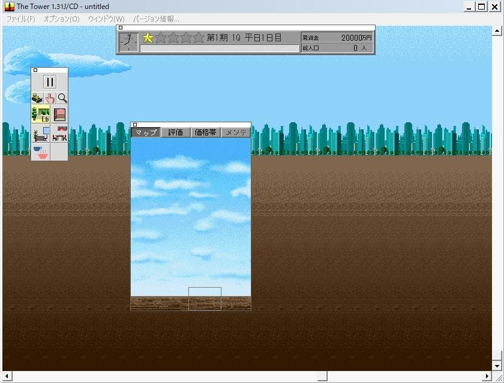504x383 pixels.
Task: Click the dotted viewport rectangle in the map
Action: [x=205, y=299]
